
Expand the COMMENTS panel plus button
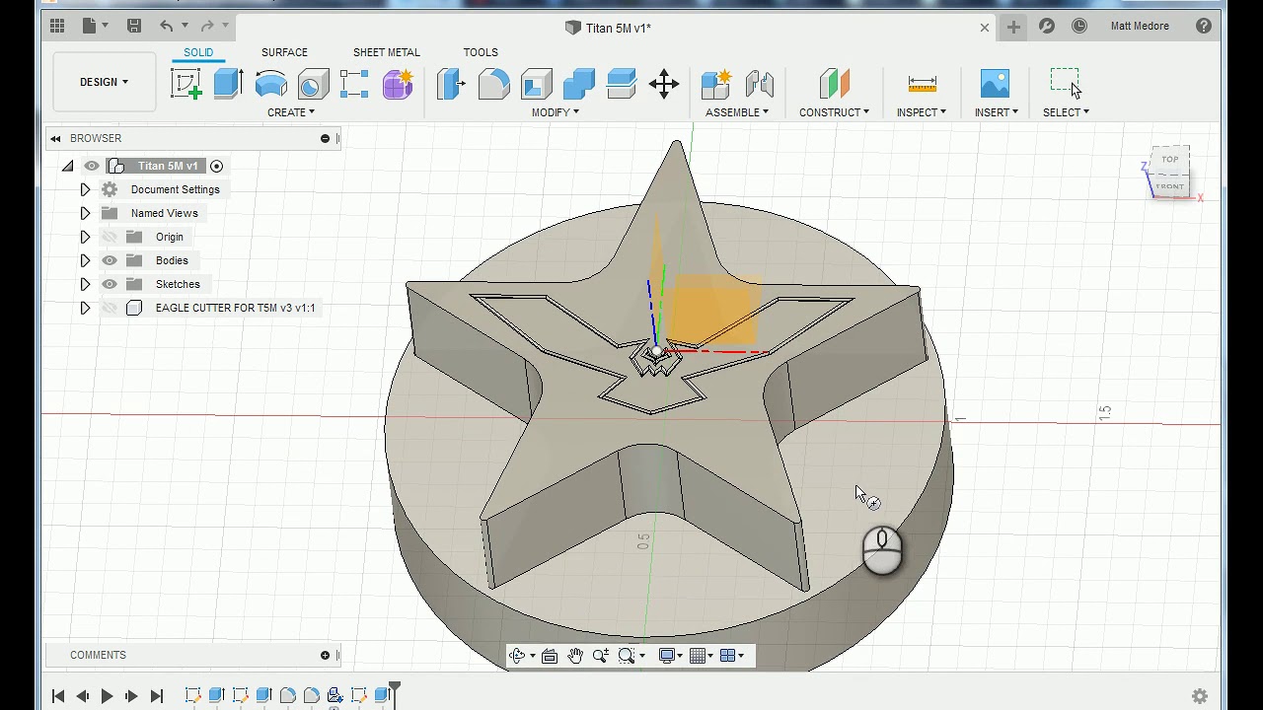(325, 655)
